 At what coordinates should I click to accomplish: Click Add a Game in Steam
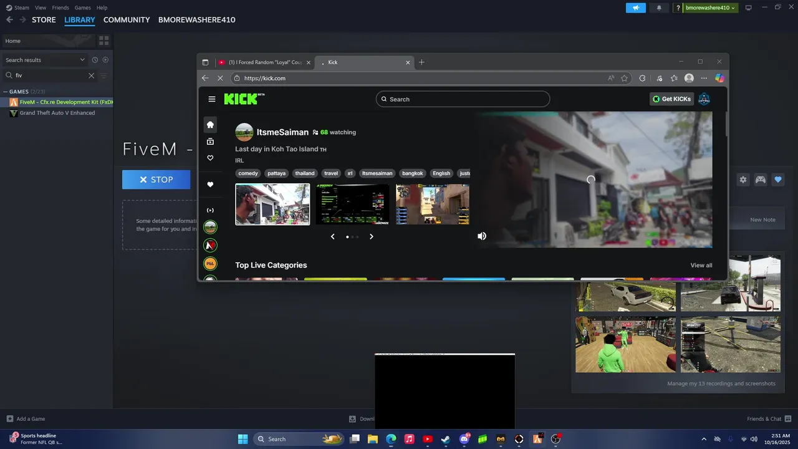coord(26,419)
